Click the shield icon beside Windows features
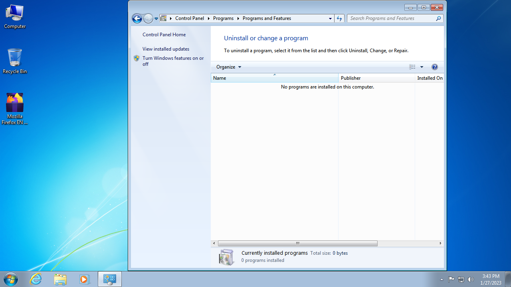 (137, 58)
